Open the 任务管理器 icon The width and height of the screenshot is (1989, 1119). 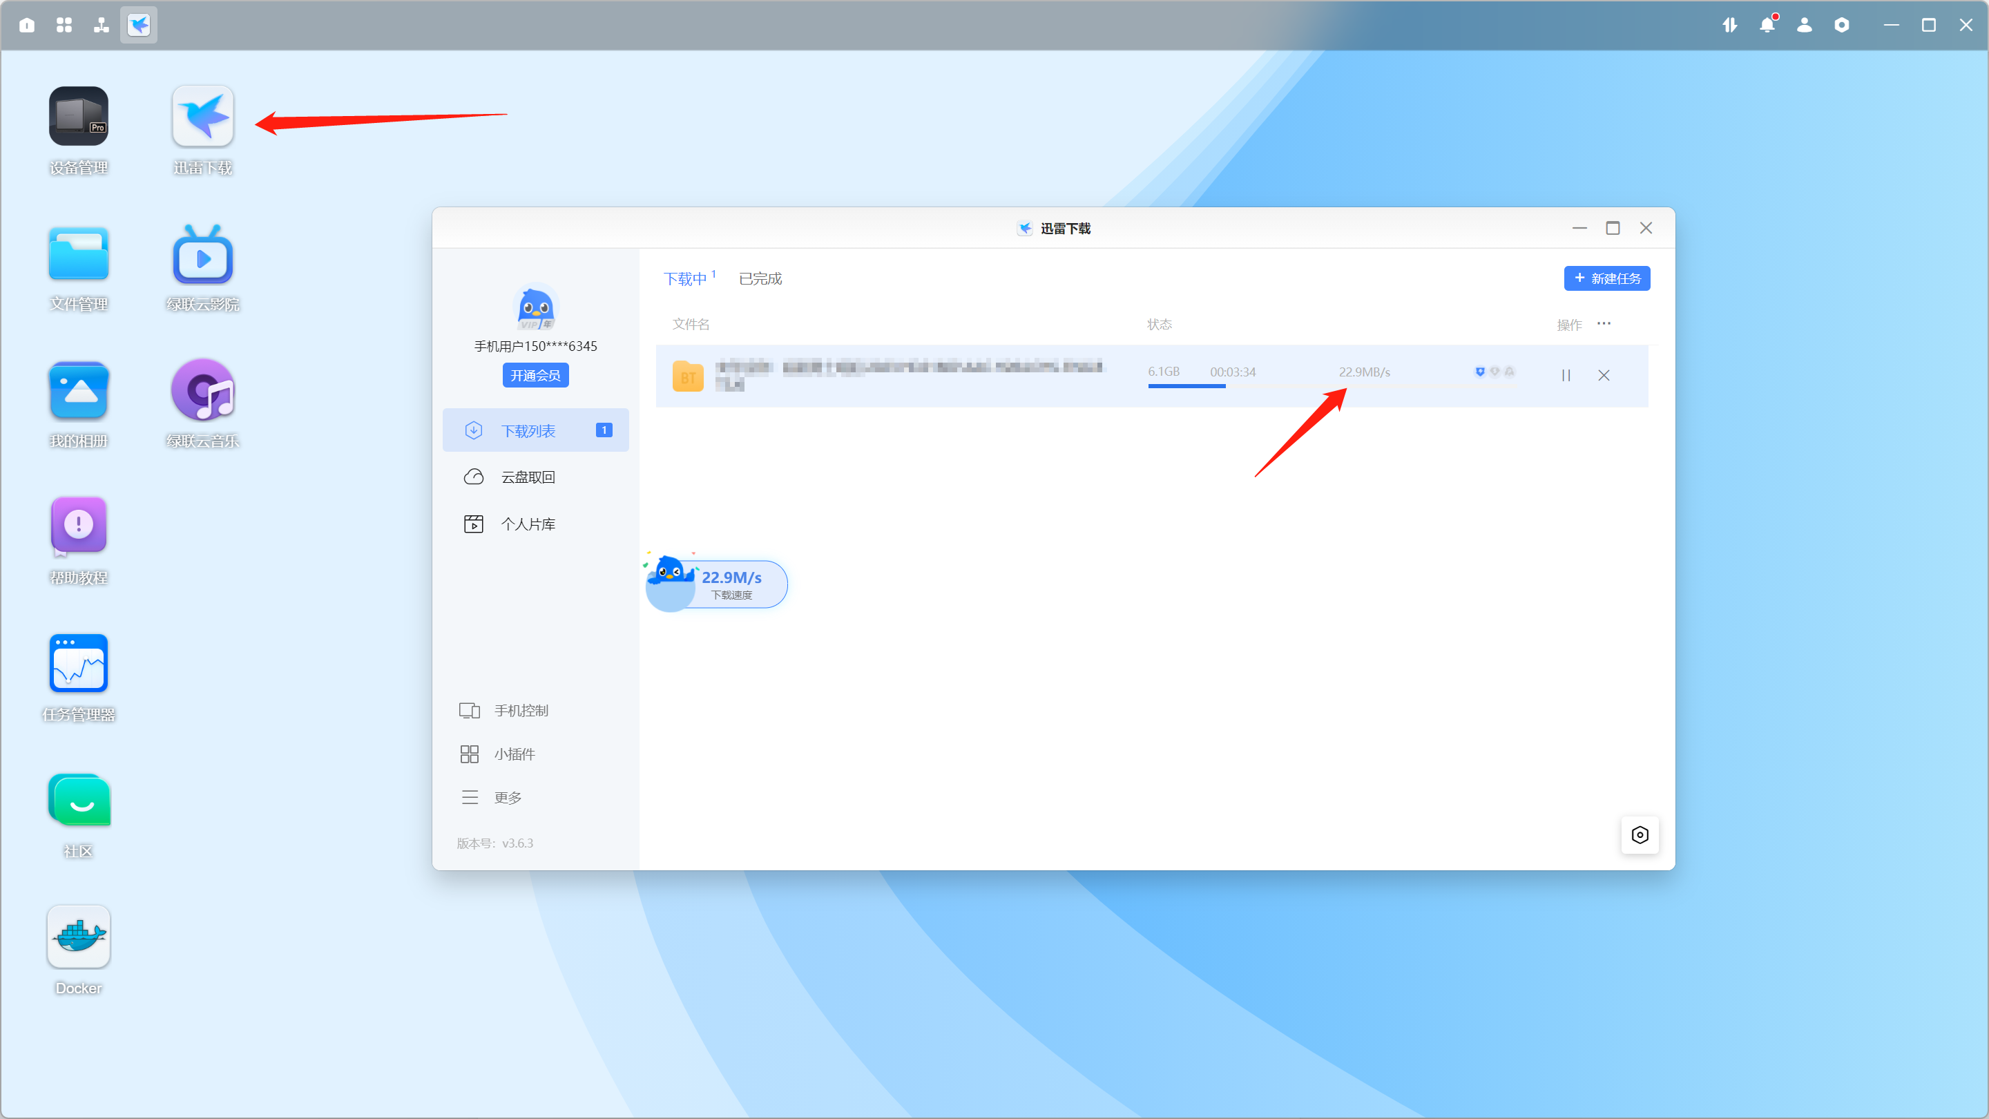[78, 663]
